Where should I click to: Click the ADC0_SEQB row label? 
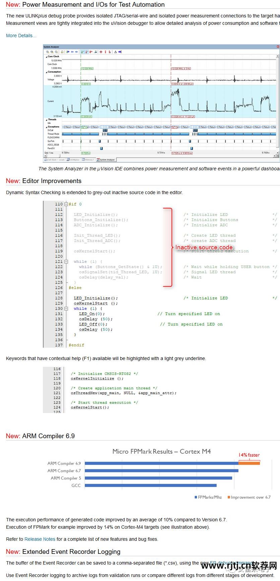[x=53, y=145]
